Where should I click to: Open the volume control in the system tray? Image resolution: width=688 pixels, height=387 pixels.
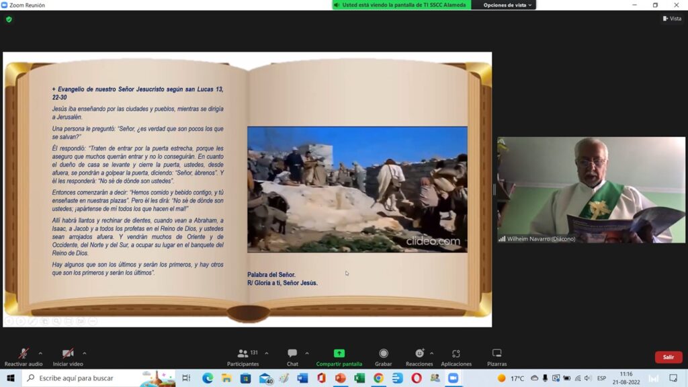(x=588, y=378)
